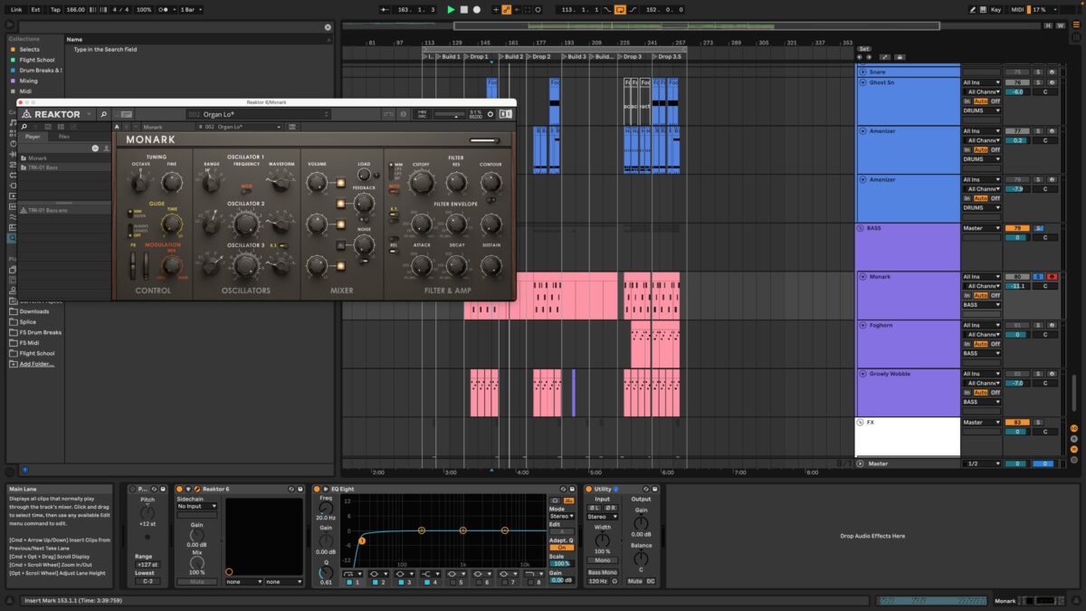Click the Set locator button
The height and width of the screenshot is (611, 1086).
863,48
